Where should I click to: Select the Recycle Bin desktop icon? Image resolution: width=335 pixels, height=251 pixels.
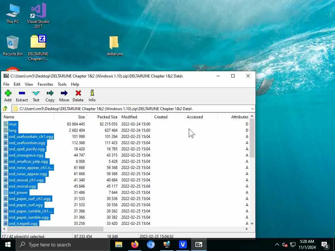coord(13,46)
